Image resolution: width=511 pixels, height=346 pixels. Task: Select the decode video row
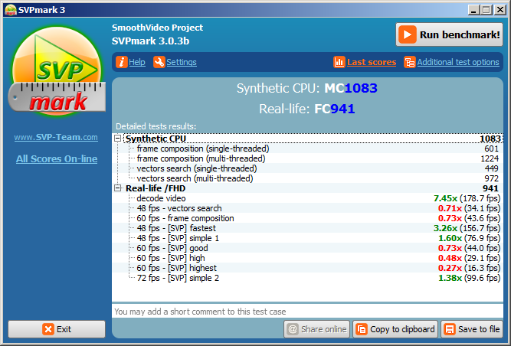[x=307, y=198]
